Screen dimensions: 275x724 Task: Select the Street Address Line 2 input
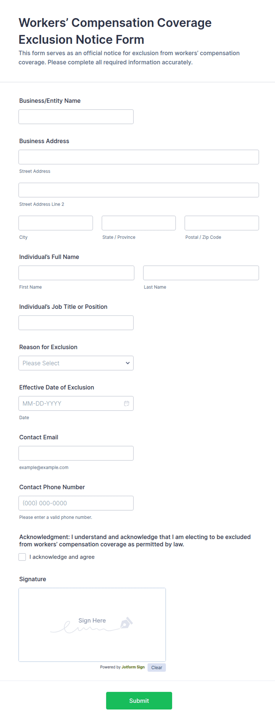[x=139, y=190]
